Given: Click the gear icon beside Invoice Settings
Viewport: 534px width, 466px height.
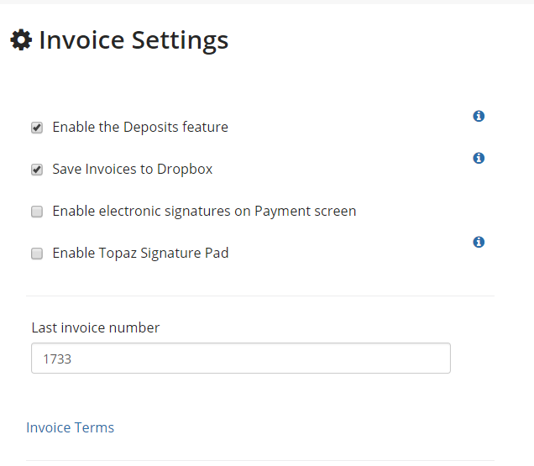Looking at the screenshot, I should coord(21,39).
